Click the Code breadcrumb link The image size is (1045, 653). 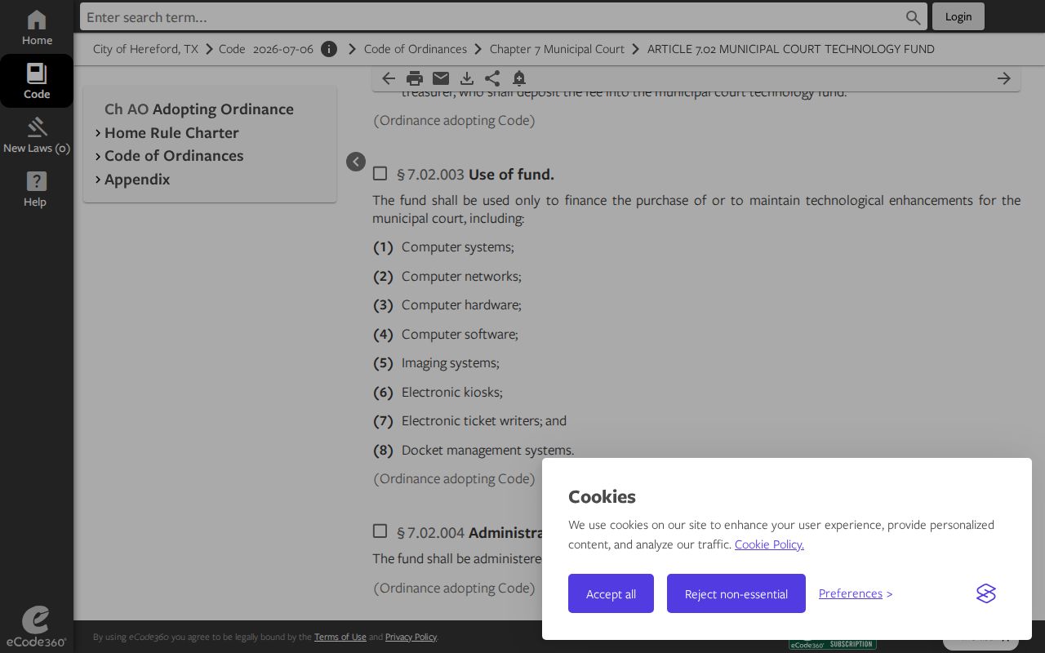232,49
